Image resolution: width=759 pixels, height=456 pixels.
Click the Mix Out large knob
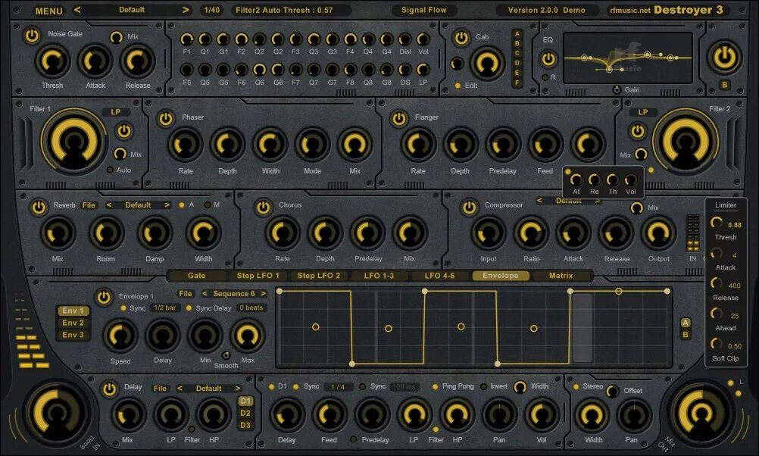click(701, 414)
